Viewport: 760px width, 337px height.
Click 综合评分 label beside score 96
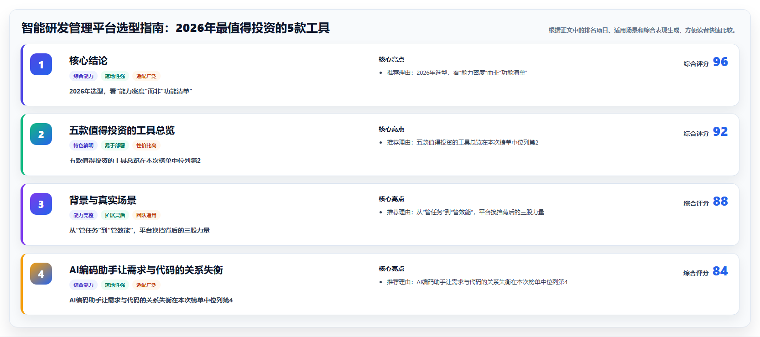click(x=696, y=64)
